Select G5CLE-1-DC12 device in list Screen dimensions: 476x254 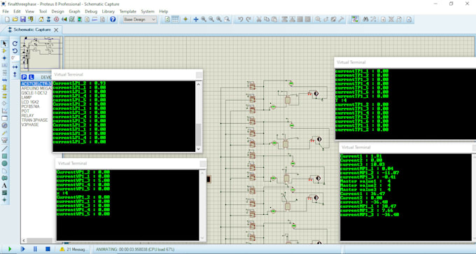pos(34,93)
